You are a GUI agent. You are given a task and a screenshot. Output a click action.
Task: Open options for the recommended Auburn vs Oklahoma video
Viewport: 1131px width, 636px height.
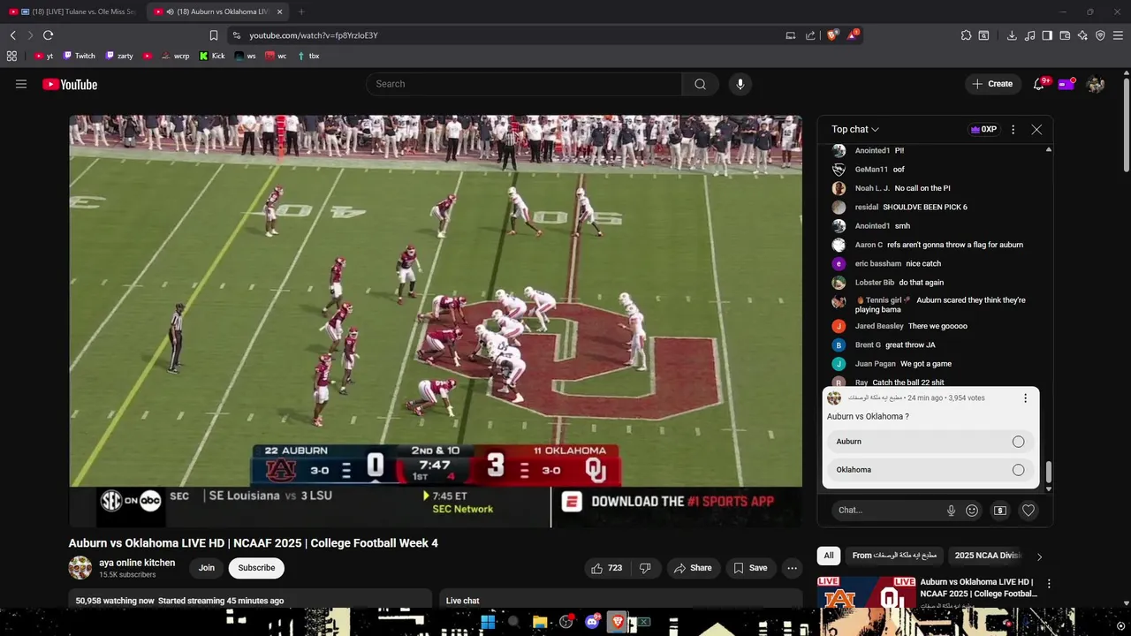click(1049, 584)
